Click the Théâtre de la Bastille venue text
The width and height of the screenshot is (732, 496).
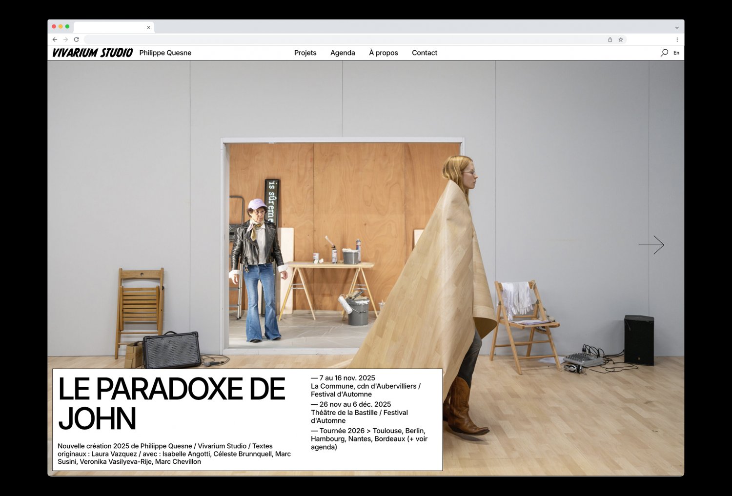359,417
